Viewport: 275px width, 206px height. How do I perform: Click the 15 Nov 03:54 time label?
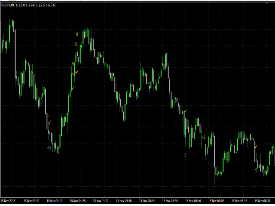pos(31,200)
